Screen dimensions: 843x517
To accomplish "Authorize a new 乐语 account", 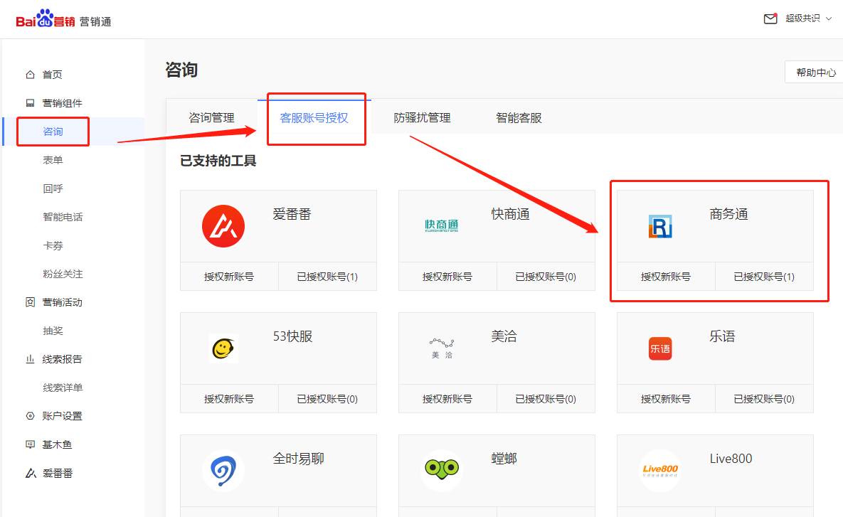I will pyautogui.click(x=666, y=399).
